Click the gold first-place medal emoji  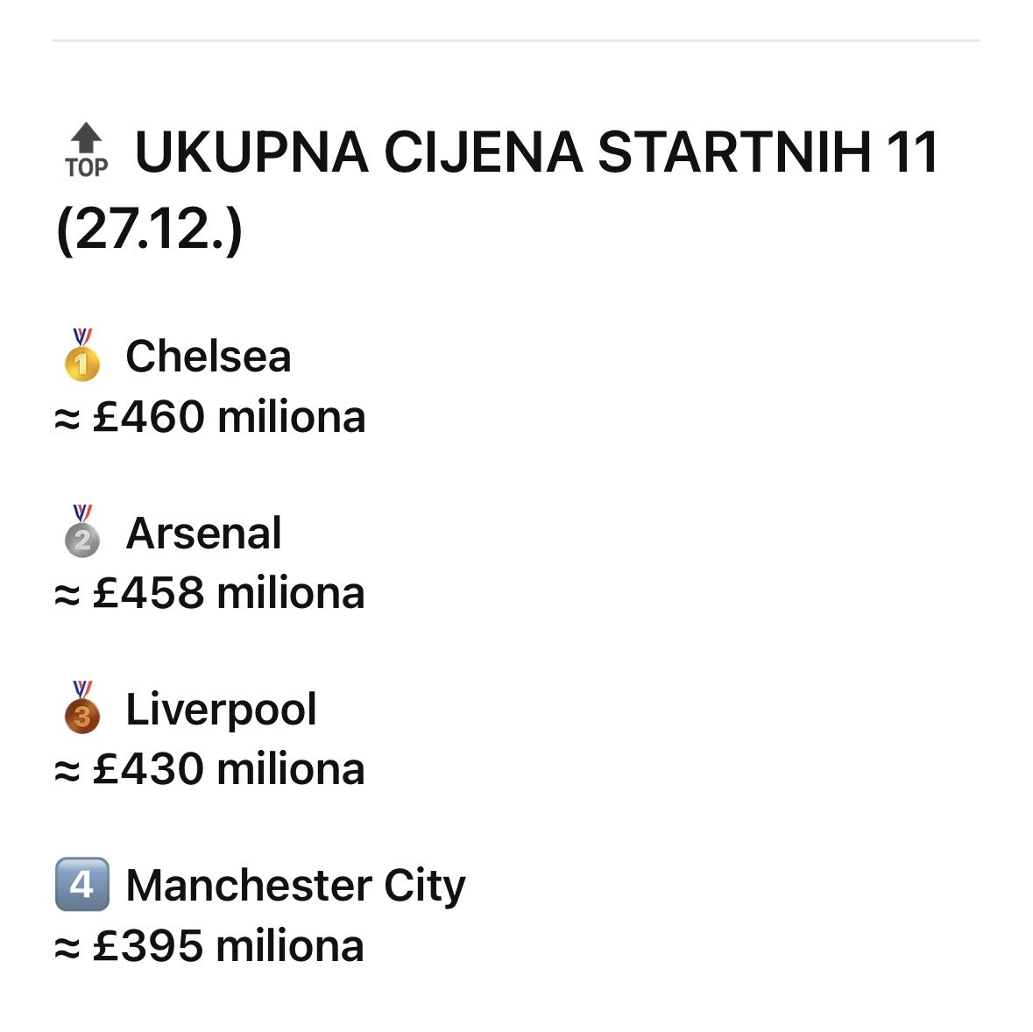(x=82, y=355)
